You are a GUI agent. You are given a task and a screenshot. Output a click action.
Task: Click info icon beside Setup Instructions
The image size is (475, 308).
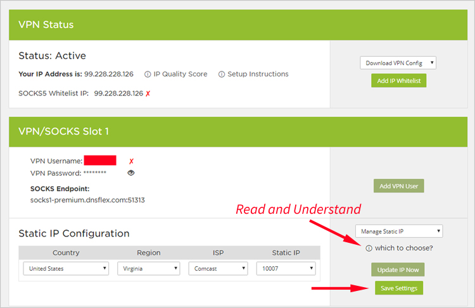tap(222, 74)
